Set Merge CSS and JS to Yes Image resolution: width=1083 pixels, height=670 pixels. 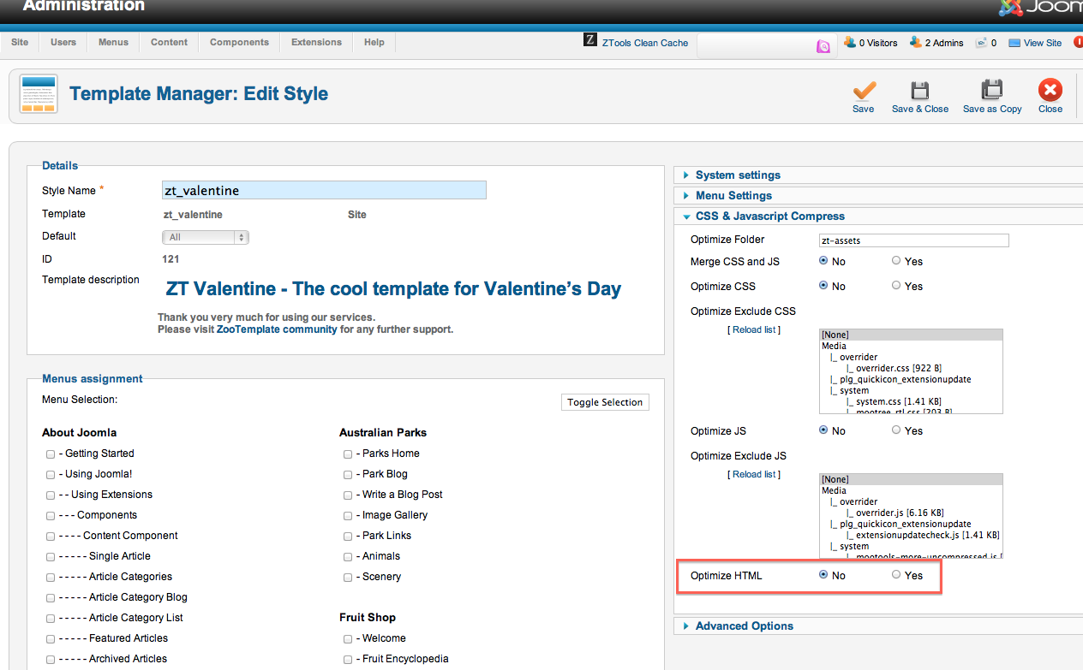pyautogui.click(x=896, y=261)
